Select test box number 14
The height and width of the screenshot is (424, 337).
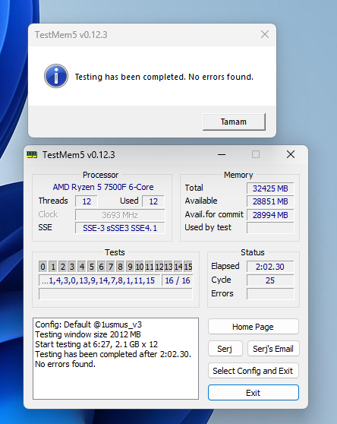coord(178,267)
